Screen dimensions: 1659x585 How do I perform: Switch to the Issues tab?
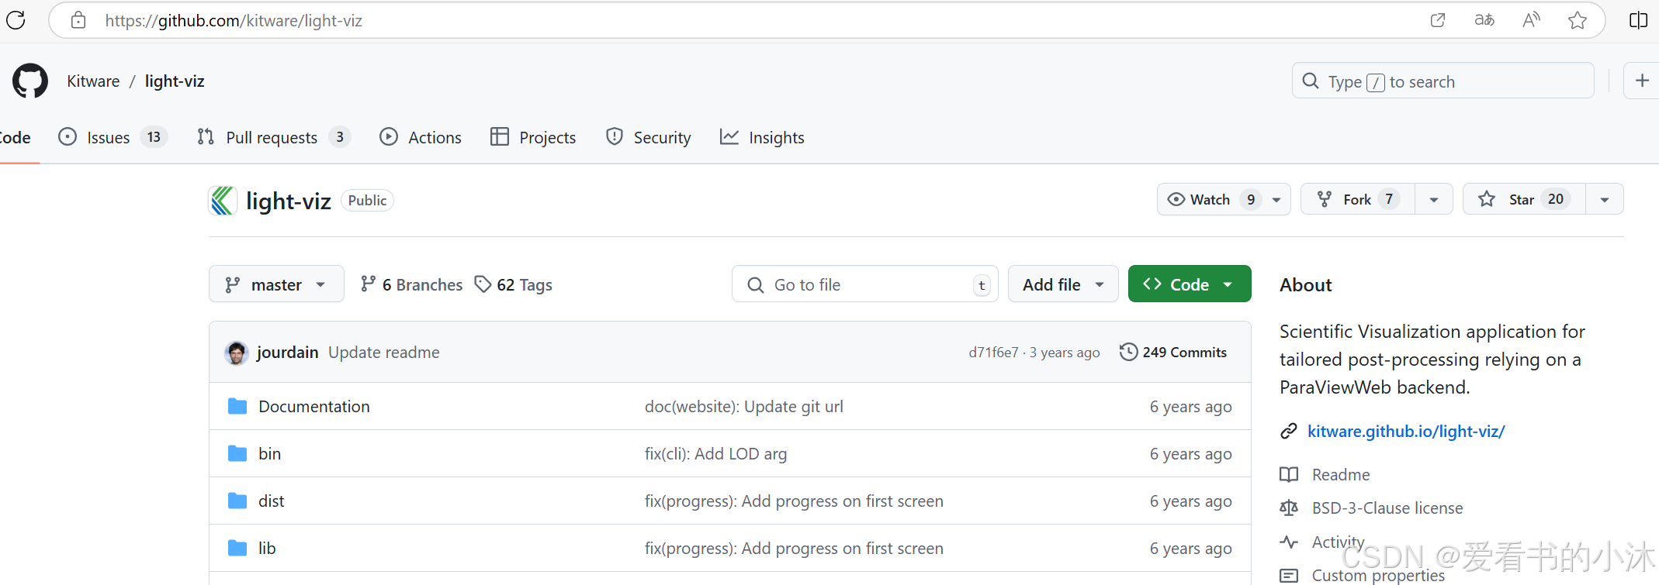click(113, 137)
